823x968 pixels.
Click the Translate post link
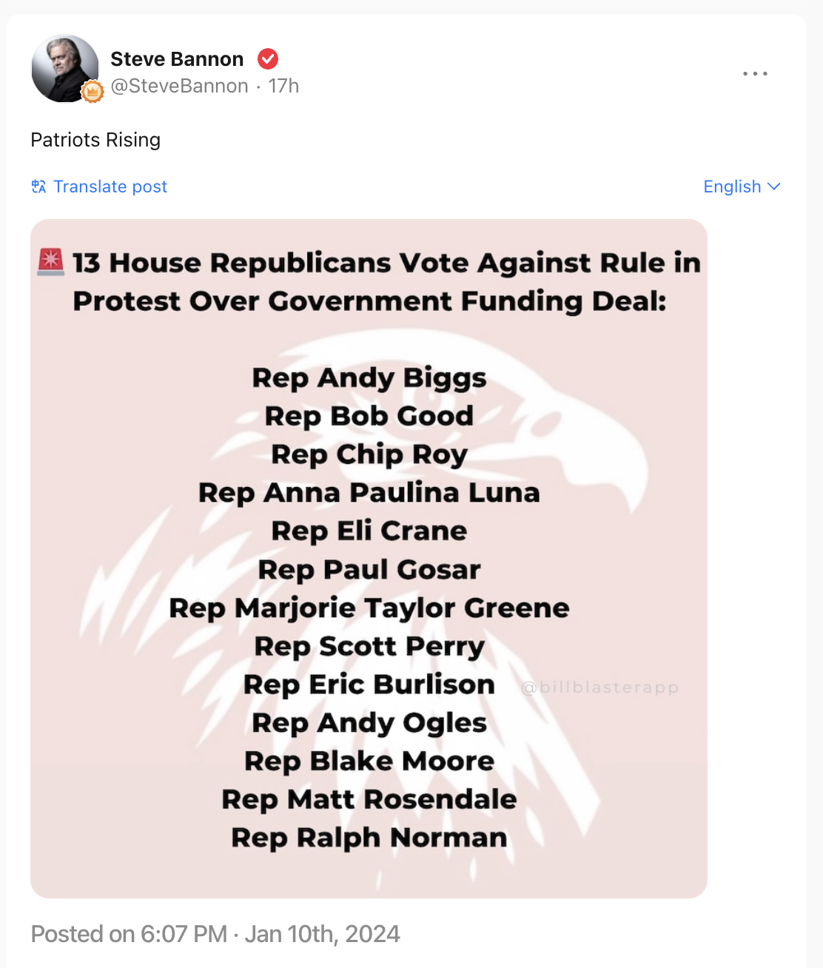110,186
